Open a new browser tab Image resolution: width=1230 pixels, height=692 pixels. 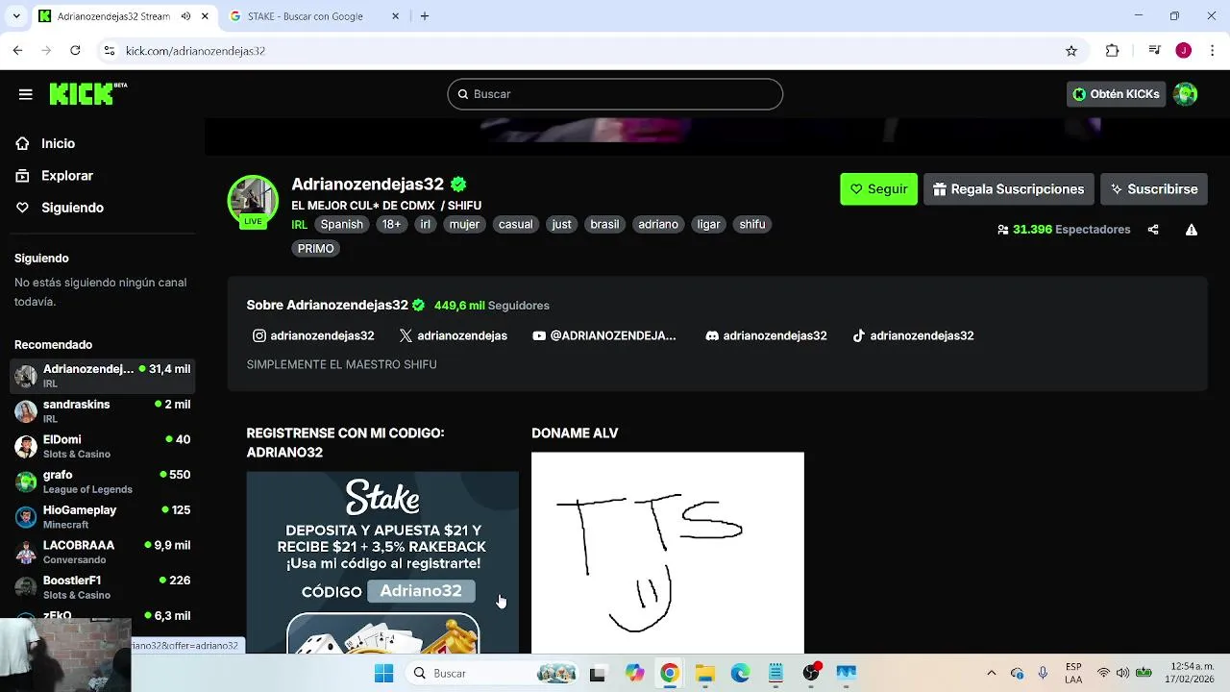[425, 16]
